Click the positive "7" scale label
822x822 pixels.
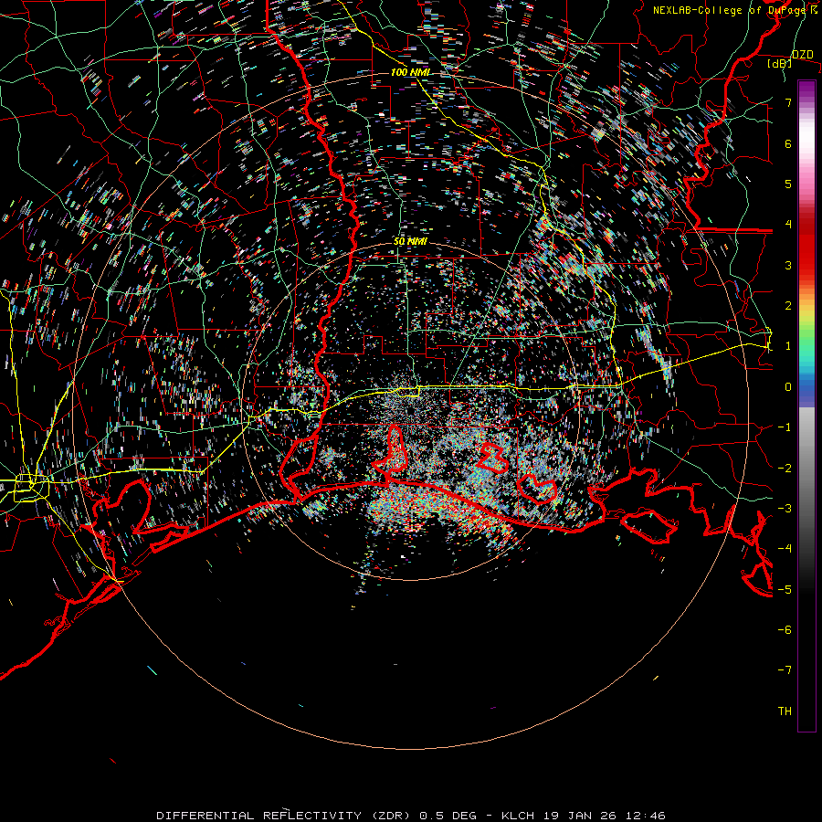[788, 102]
